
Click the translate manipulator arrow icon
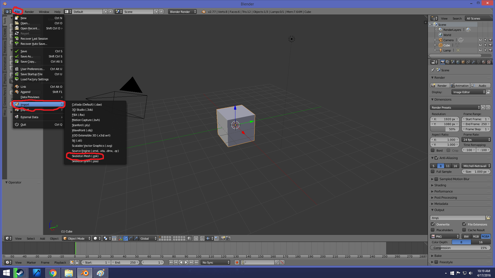126,238
